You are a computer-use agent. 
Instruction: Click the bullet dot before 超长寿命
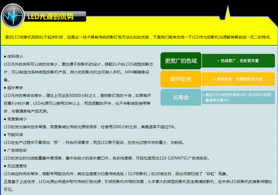click(5, 88)
